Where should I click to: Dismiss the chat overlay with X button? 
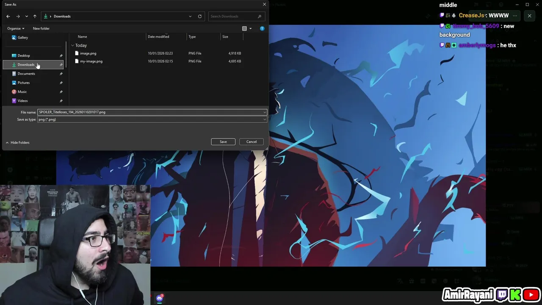tap(529, 16)
